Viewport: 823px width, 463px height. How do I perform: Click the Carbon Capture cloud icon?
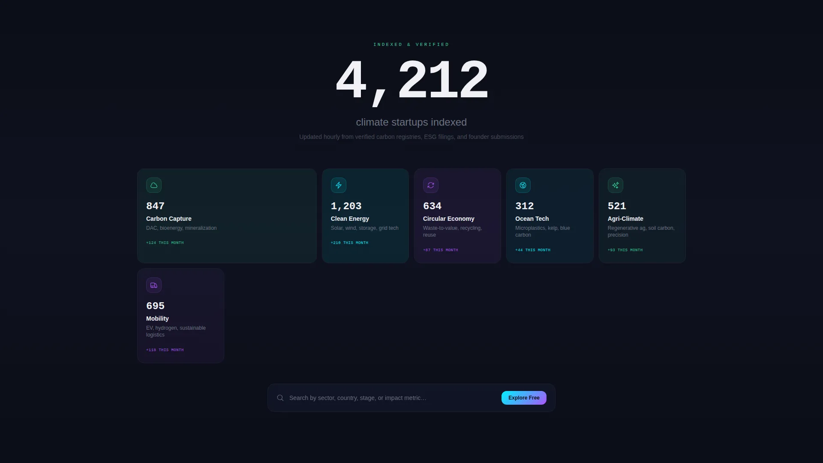coord(154,185)
